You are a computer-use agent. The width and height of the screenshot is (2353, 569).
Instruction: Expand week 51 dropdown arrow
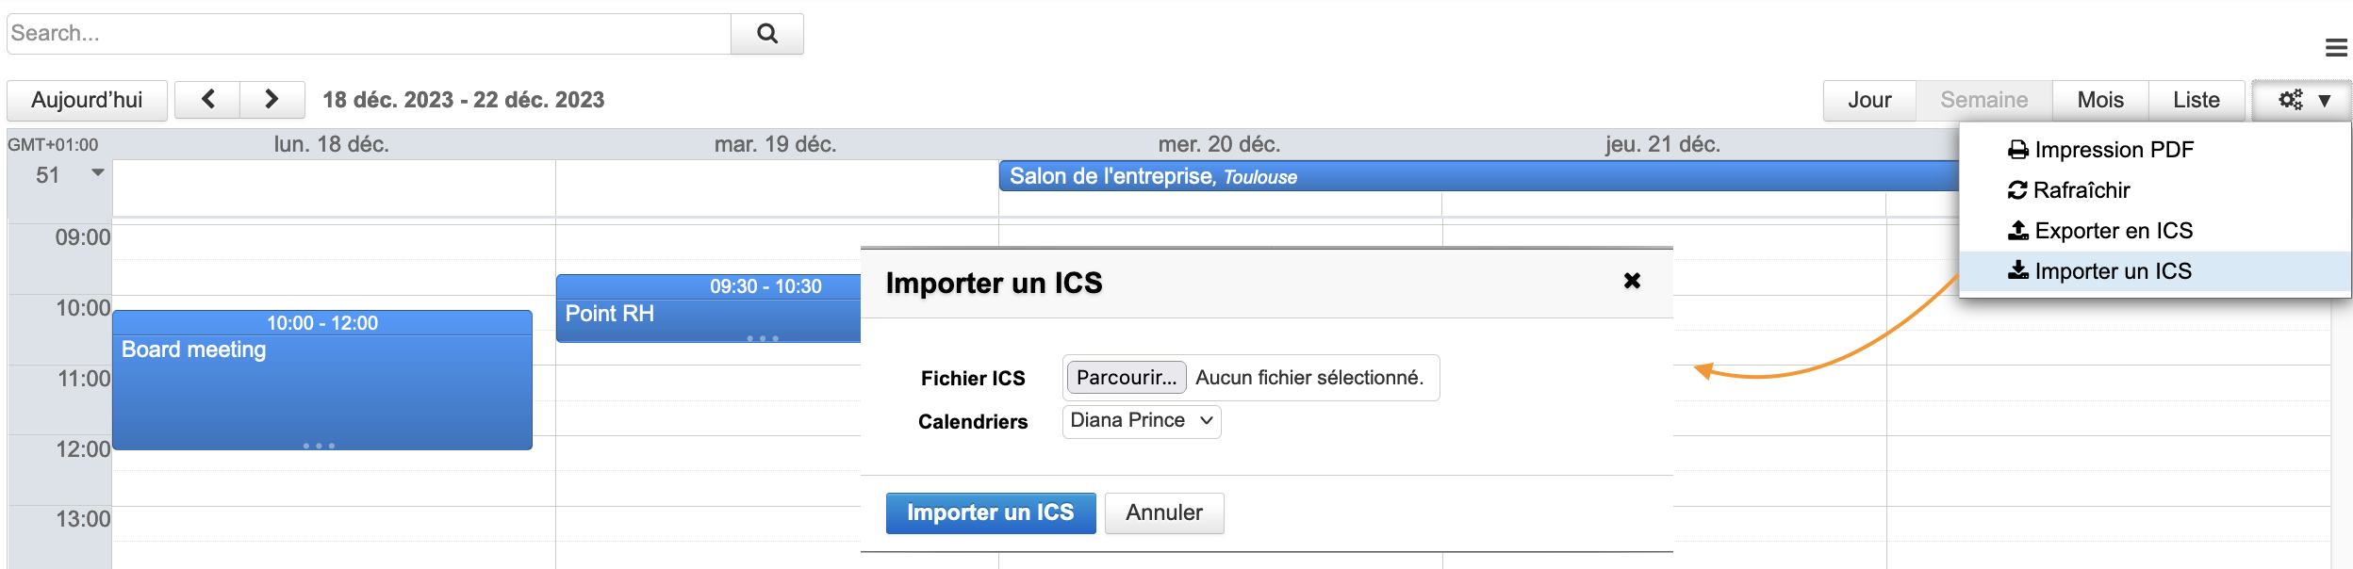(97, 173)
